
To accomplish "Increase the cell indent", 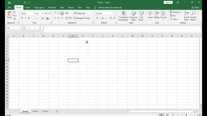I will (70, 18).
